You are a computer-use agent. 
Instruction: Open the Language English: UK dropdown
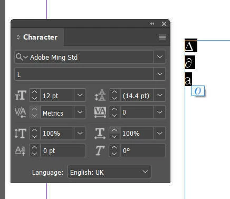click(x=109, y=172)
